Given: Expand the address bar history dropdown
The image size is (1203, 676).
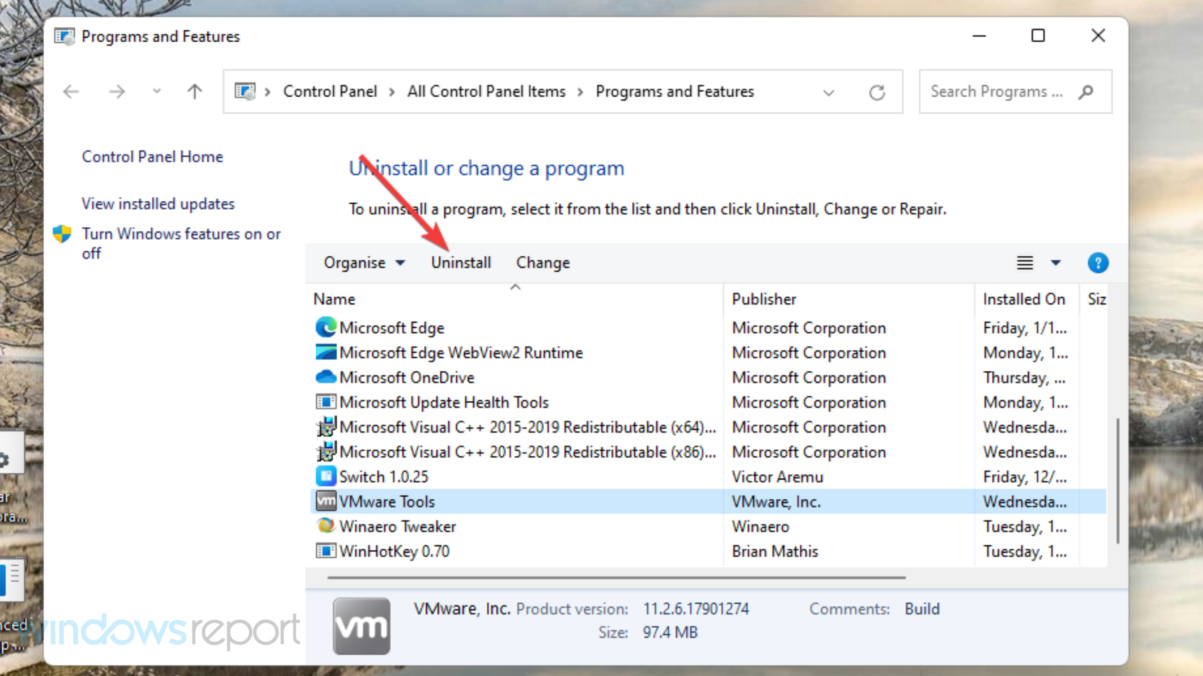Looking at the screenshot, I should 829,92.
